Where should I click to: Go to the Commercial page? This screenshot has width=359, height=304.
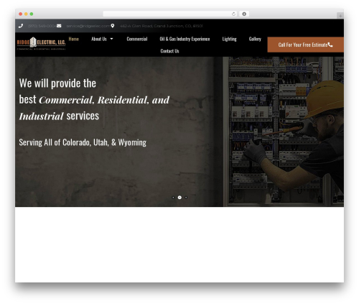tap(137, 39)
